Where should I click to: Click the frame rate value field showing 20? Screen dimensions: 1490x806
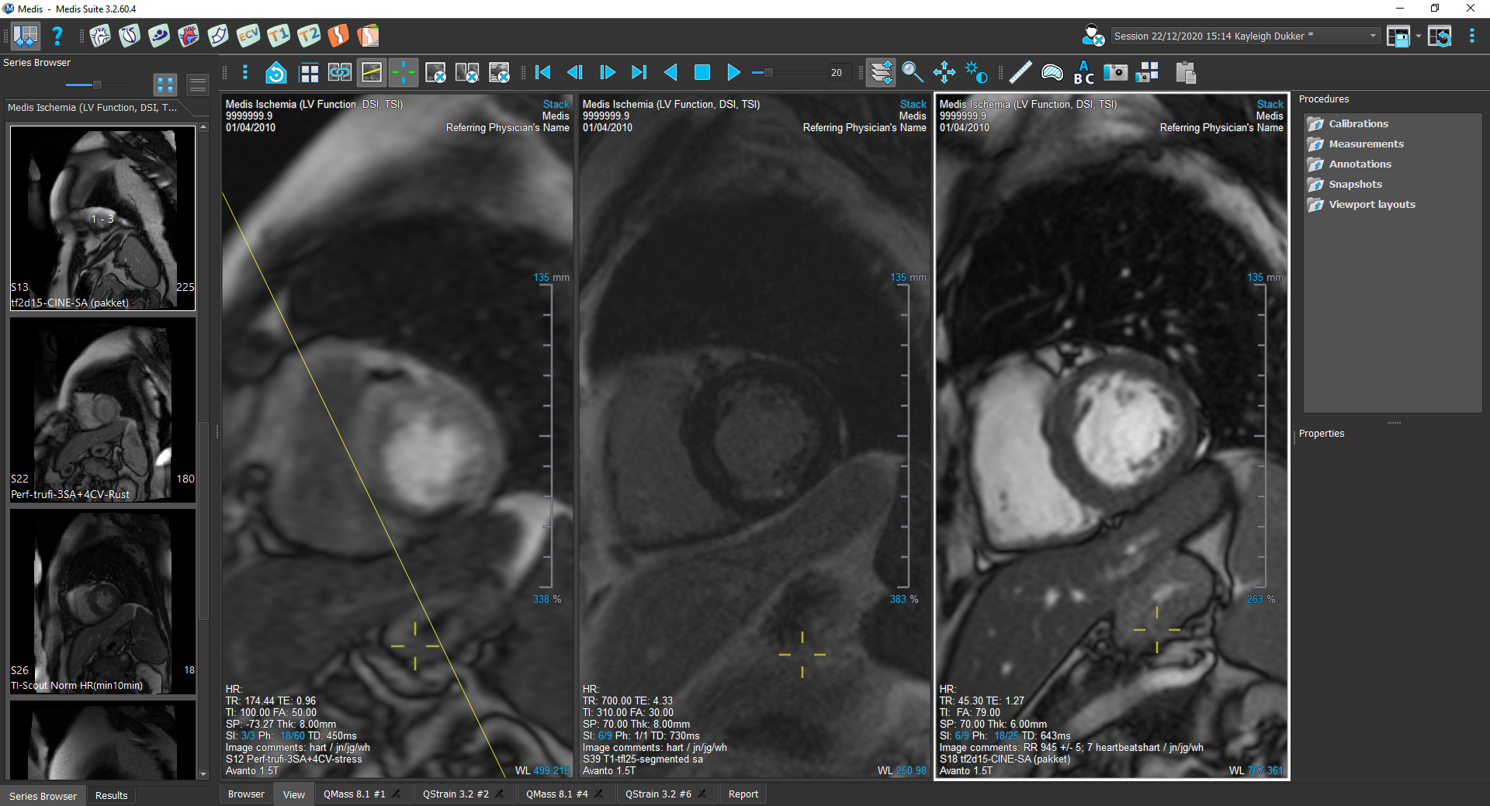pyautogui.click(x=838, y=73)
